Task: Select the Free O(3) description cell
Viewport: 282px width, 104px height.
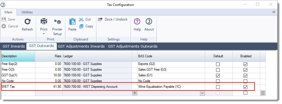Action: click(x=18, y=70)
